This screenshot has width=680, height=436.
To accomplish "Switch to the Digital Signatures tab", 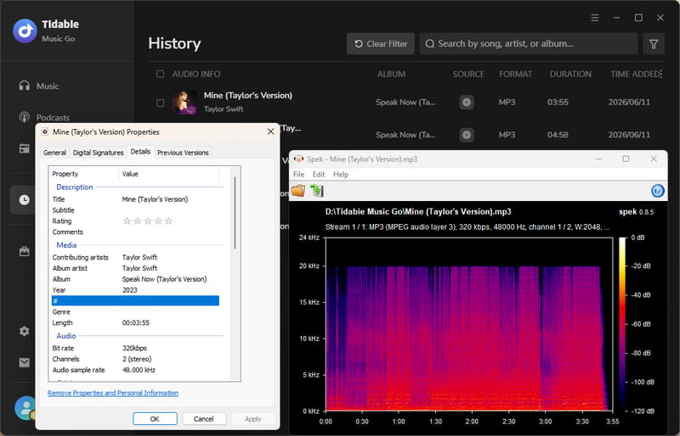I will (98, 153).
